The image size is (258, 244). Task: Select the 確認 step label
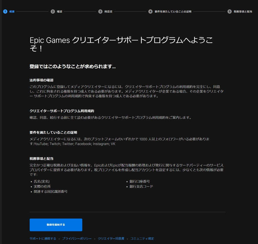pos(59,12)
